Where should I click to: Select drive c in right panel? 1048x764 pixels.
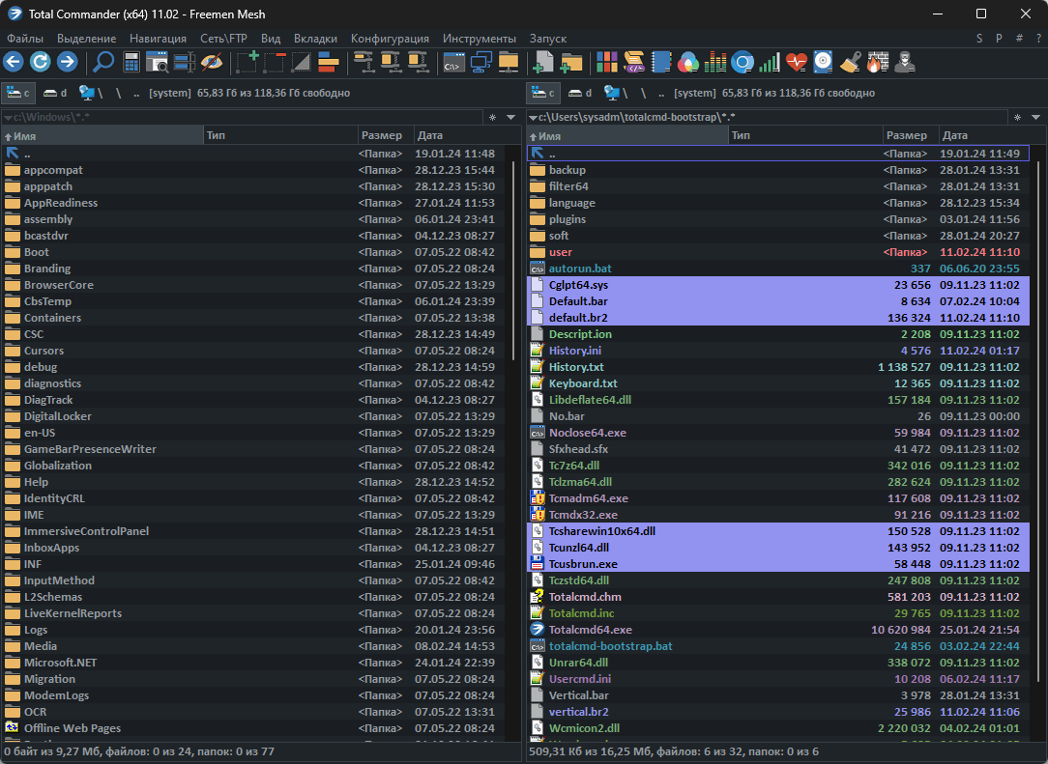tap(543, 93)
